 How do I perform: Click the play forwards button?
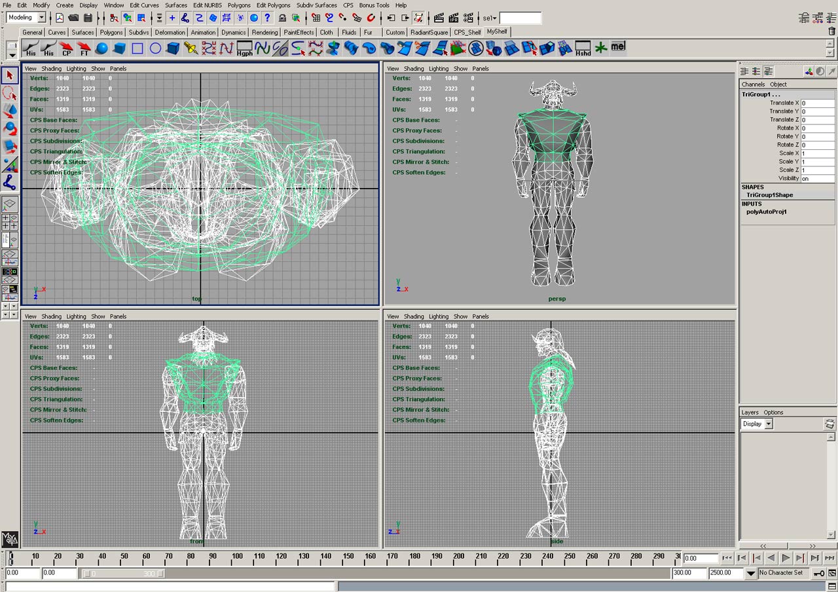click(x=786, y=558)
